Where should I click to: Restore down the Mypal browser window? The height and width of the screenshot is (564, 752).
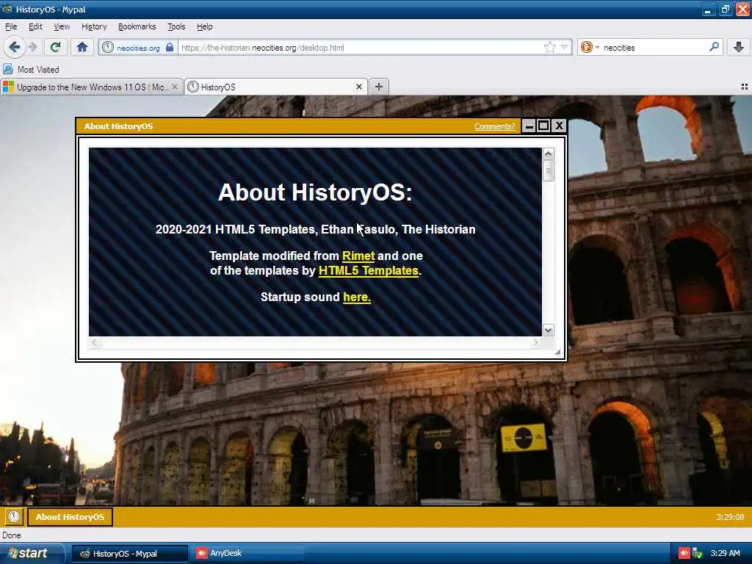point(725,9)
